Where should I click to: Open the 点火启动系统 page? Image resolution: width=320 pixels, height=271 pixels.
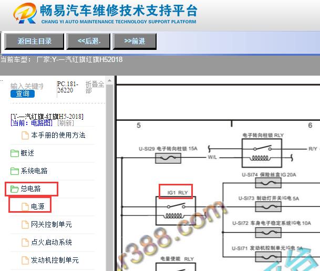51,242
